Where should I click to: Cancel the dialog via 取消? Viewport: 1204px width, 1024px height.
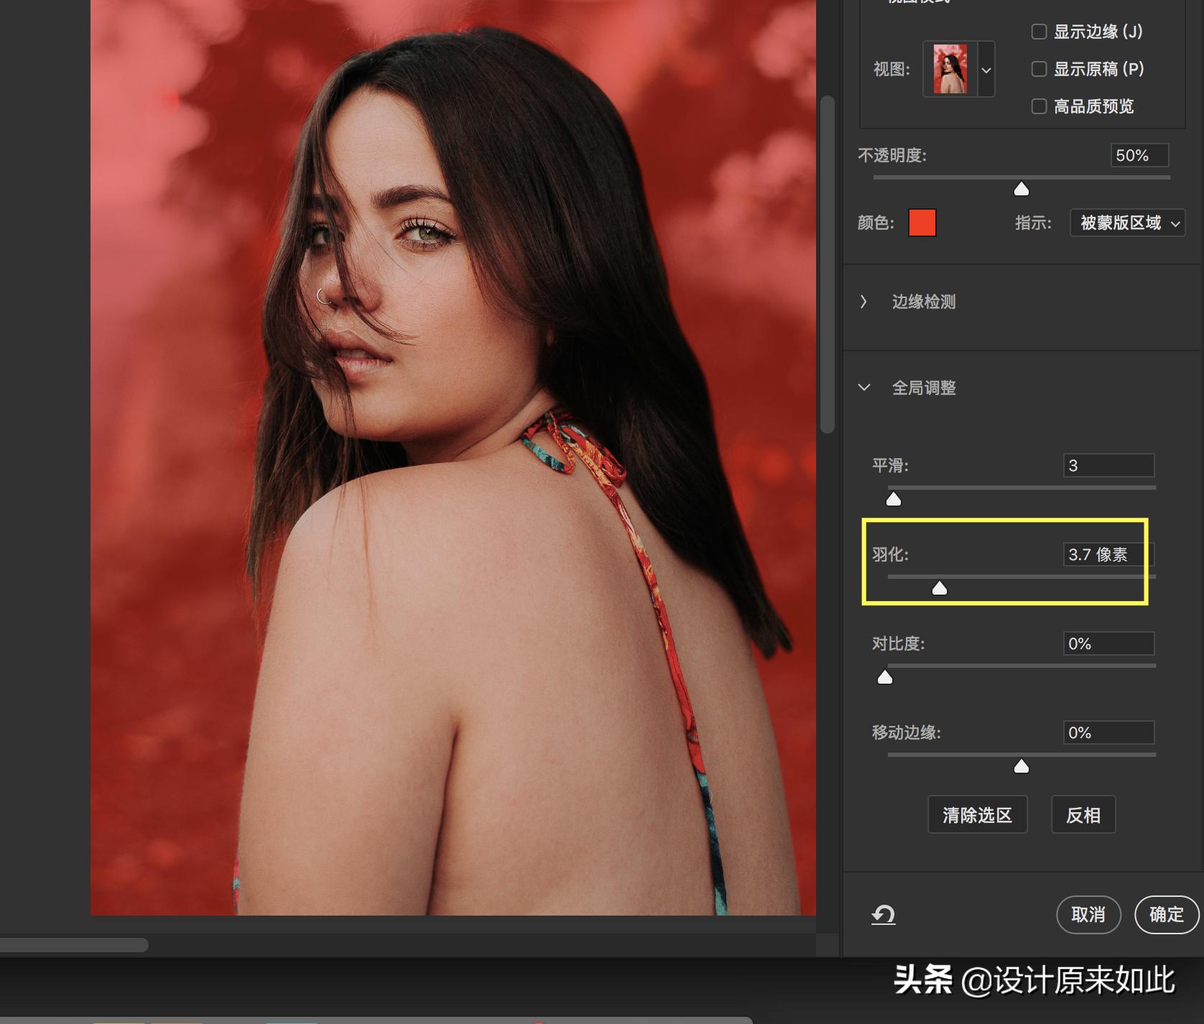(1088, 914)
